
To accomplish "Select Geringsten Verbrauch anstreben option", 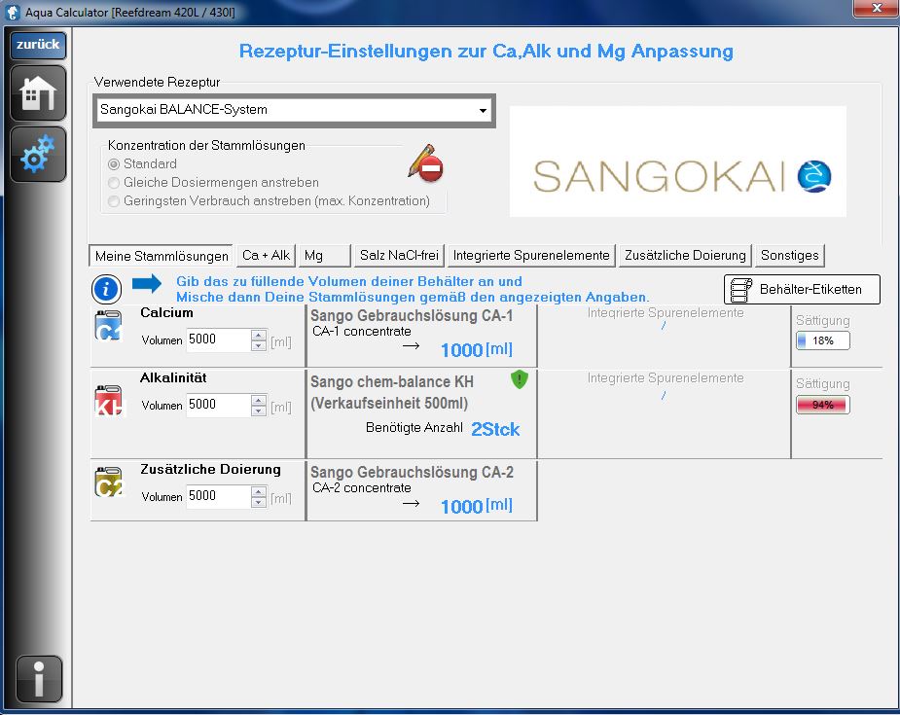I will 115,201.
